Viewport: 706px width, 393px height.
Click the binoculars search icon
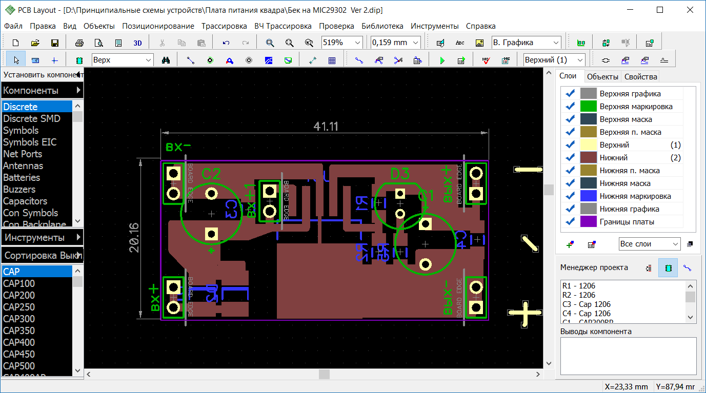point(166,60)
